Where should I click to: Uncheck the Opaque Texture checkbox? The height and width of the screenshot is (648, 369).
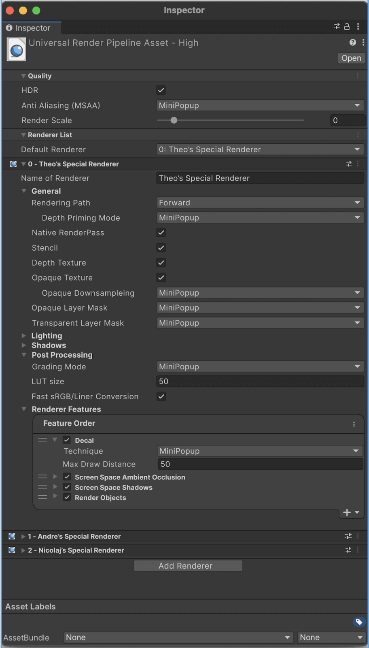point(161,277)
